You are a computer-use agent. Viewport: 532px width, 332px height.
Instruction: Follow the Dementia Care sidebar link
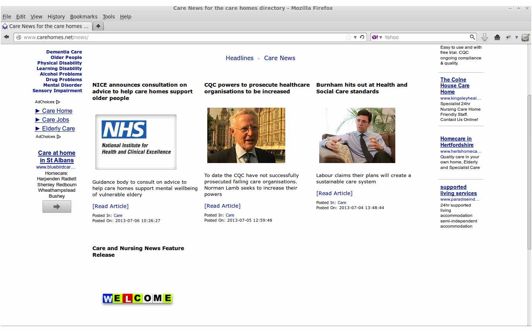(64, 52)
